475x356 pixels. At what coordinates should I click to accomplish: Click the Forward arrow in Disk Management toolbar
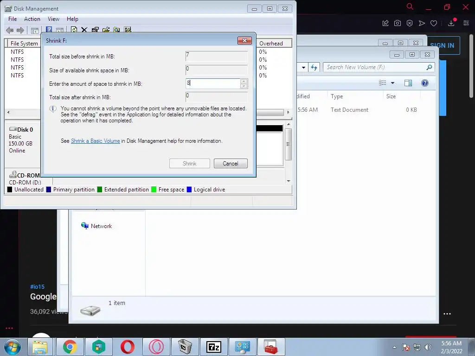(x=20, y=30)
